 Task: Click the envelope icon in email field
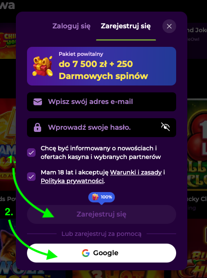[38, 102]
